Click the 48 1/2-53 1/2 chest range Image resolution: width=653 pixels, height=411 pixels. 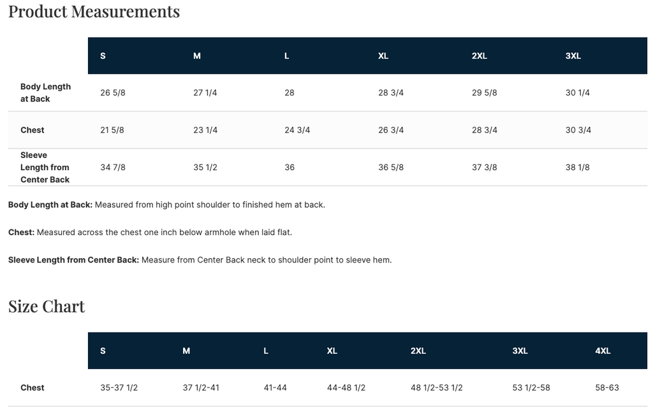click(437, 387)
